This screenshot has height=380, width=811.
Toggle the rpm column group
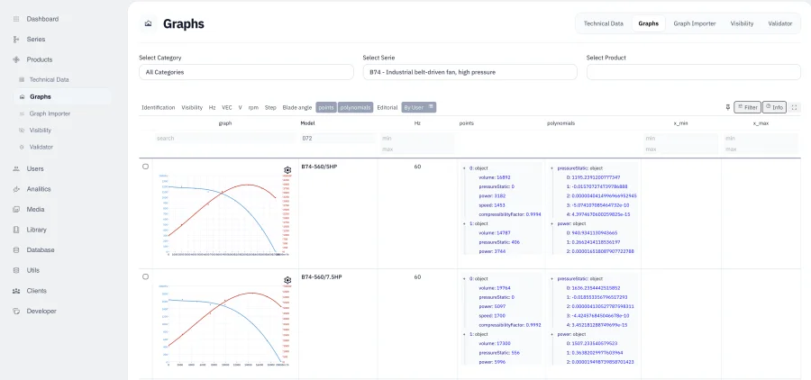tap(253, 107)
